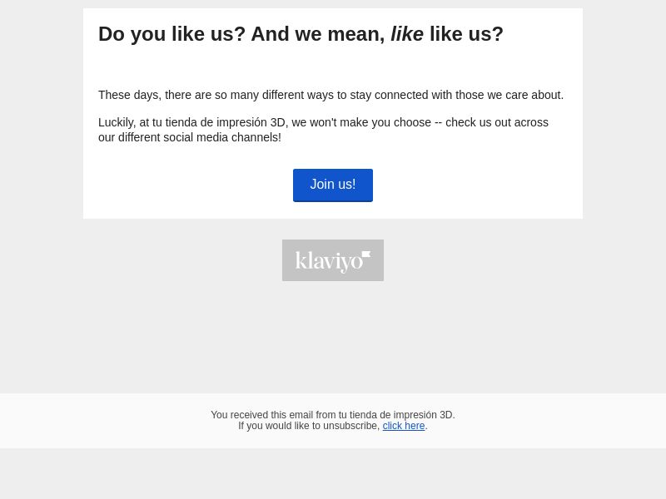
Task: Follow the "click here" unsubscribe link
Action: [x=404, y=426]
